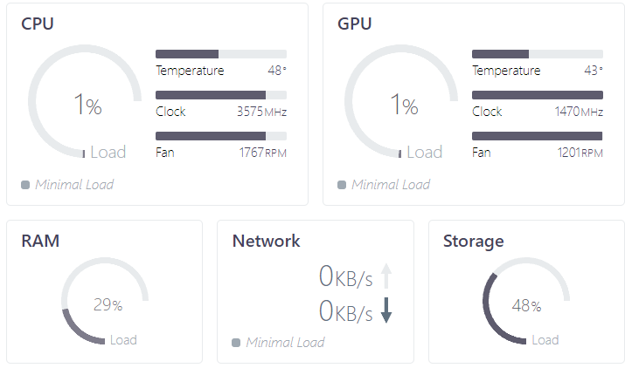The image size is (625, 368).
Task: Click the GPU Clock bar
Action: (x=537, y=95)
